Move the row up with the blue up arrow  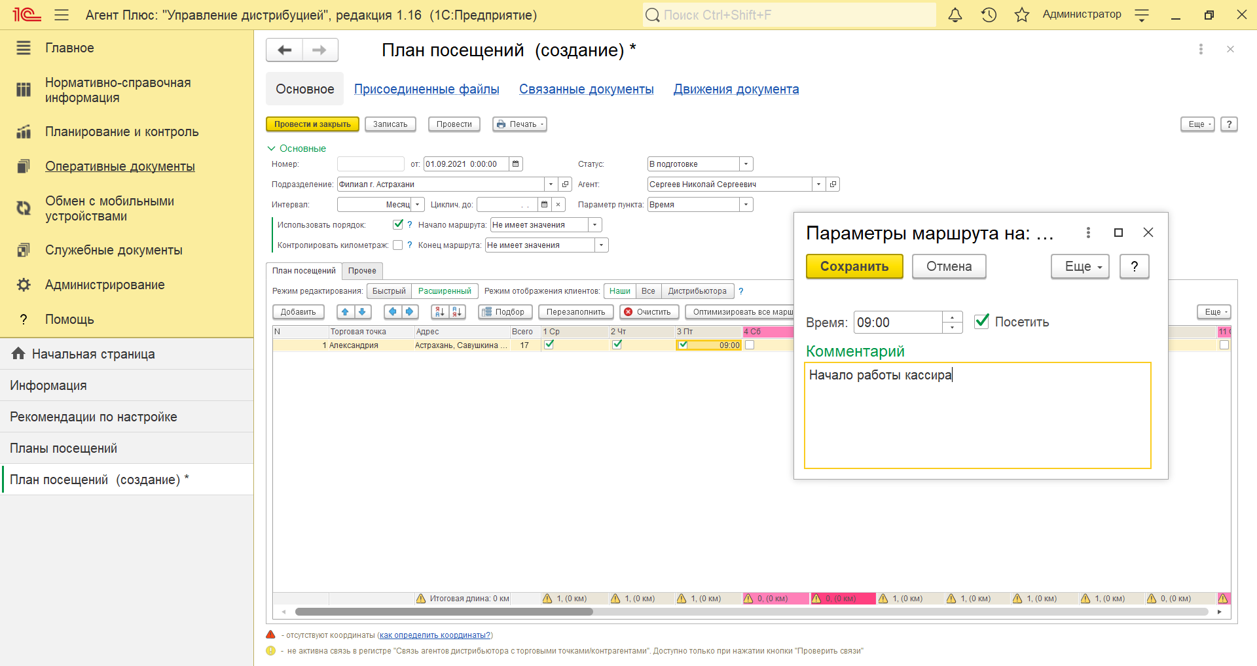point(345,312)
